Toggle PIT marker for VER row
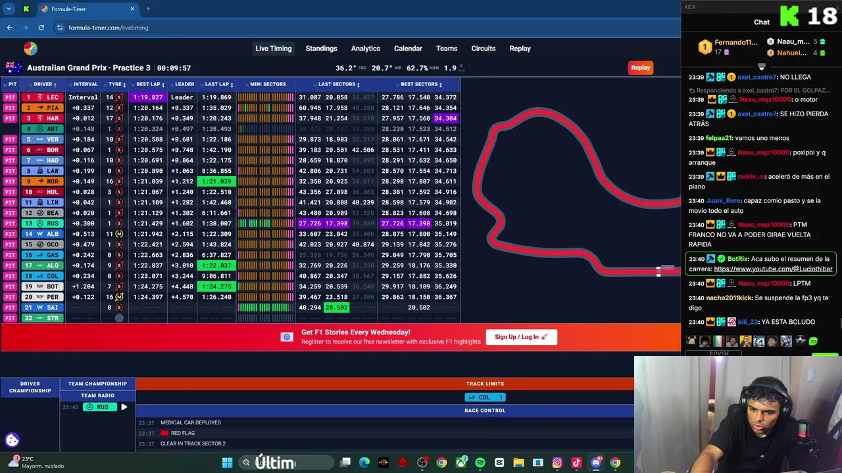Viewport: 842px width, 473px height. coord(10,139)
